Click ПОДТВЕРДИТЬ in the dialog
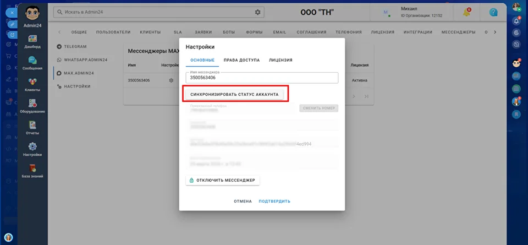 tap(274, 202)
